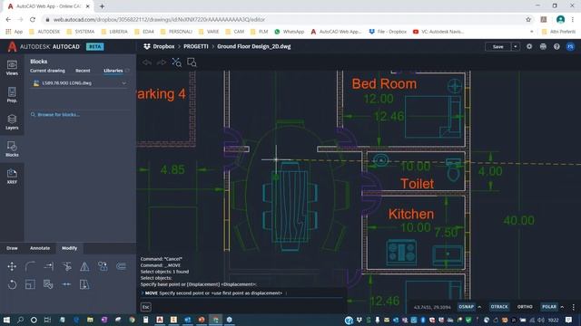Select the Offset tool
Screen dimensions: 581x326
(121, 266)
